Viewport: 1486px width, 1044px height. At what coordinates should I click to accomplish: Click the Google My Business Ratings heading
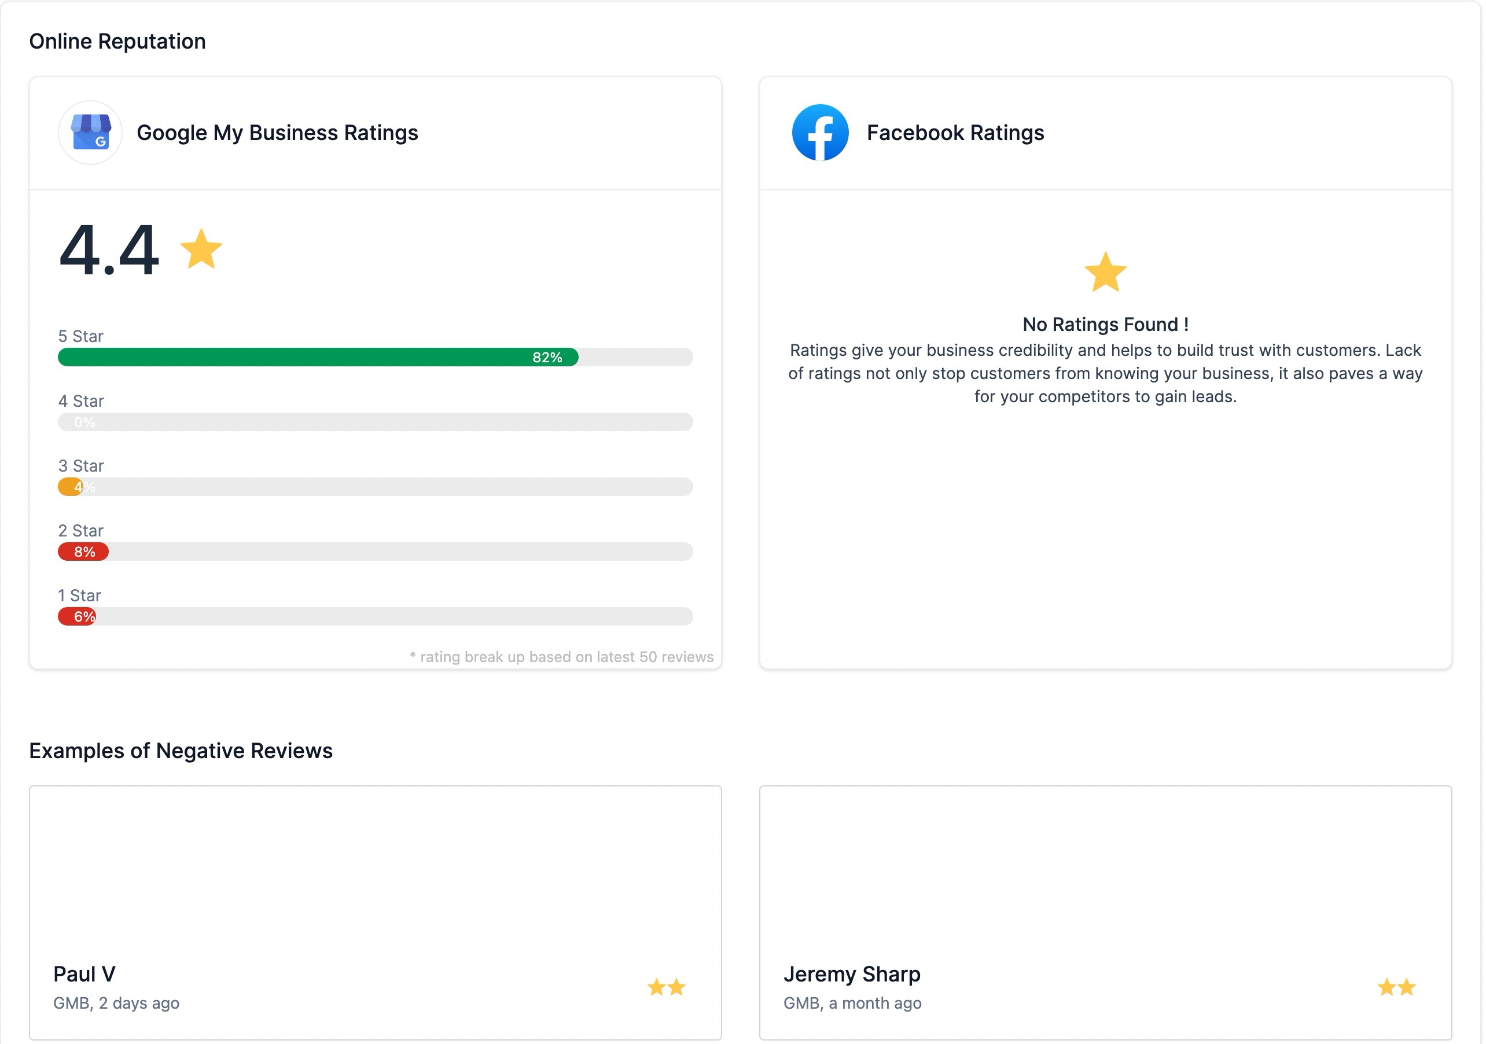pyautogui.click(x=277, y=133)
